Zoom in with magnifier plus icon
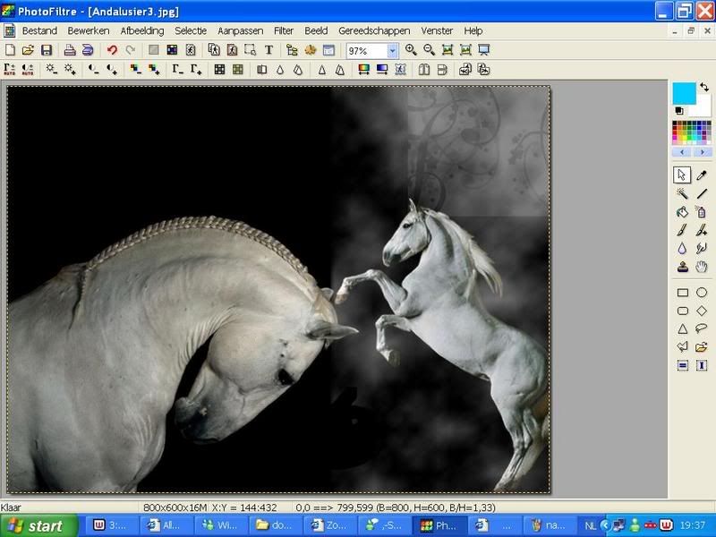This screenshot has height=537, width=716. pyautogui.click(x=411, y=50)
